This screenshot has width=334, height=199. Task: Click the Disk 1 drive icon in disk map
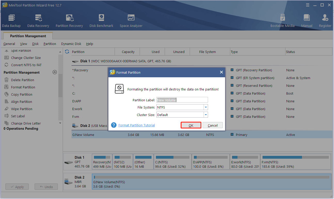68,162
